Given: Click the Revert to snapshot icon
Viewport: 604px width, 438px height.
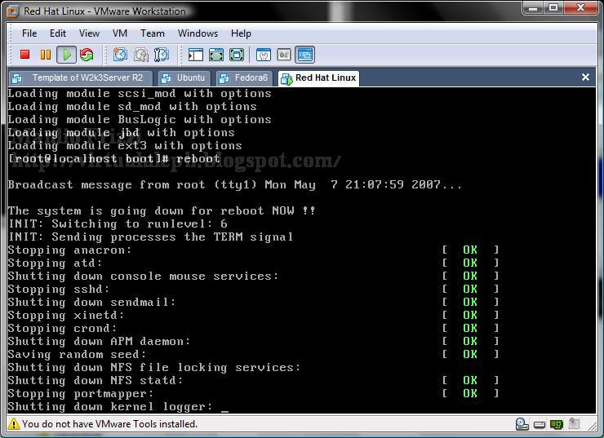Looking at the screenshot, I should [x=141, y=55].
